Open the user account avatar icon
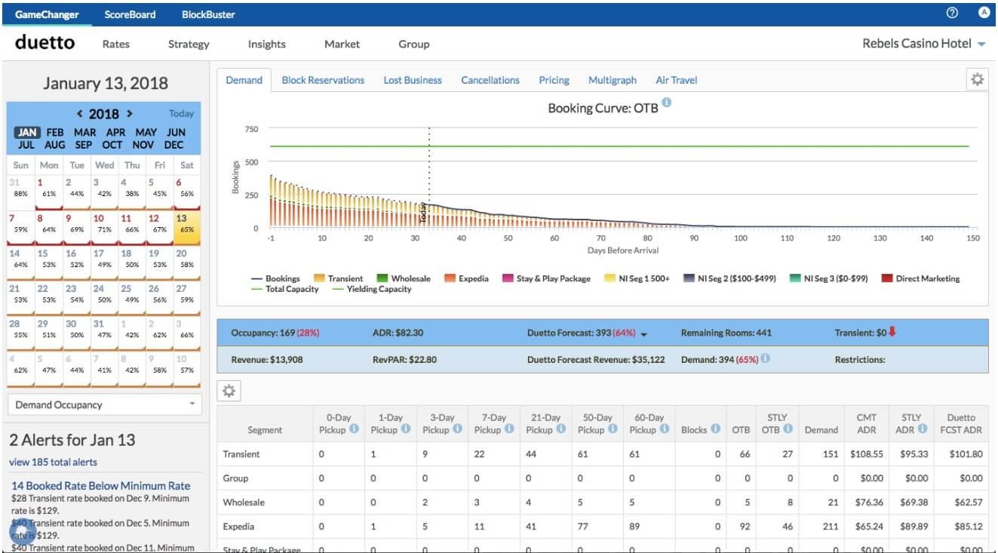Screen dimensions: 998x553 click(x=984, y=13)
